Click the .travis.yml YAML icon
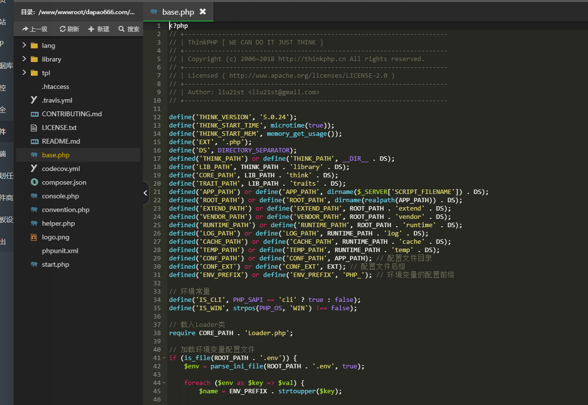588x405 pixels. pos(34,100)
